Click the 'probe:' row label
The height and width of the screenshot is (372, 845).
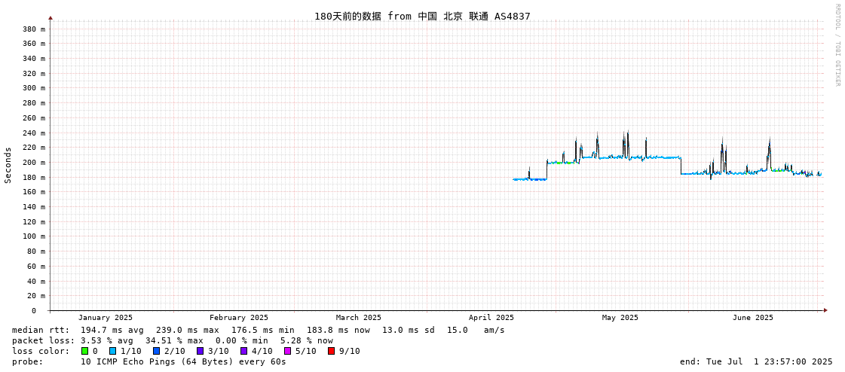(27, 361)
